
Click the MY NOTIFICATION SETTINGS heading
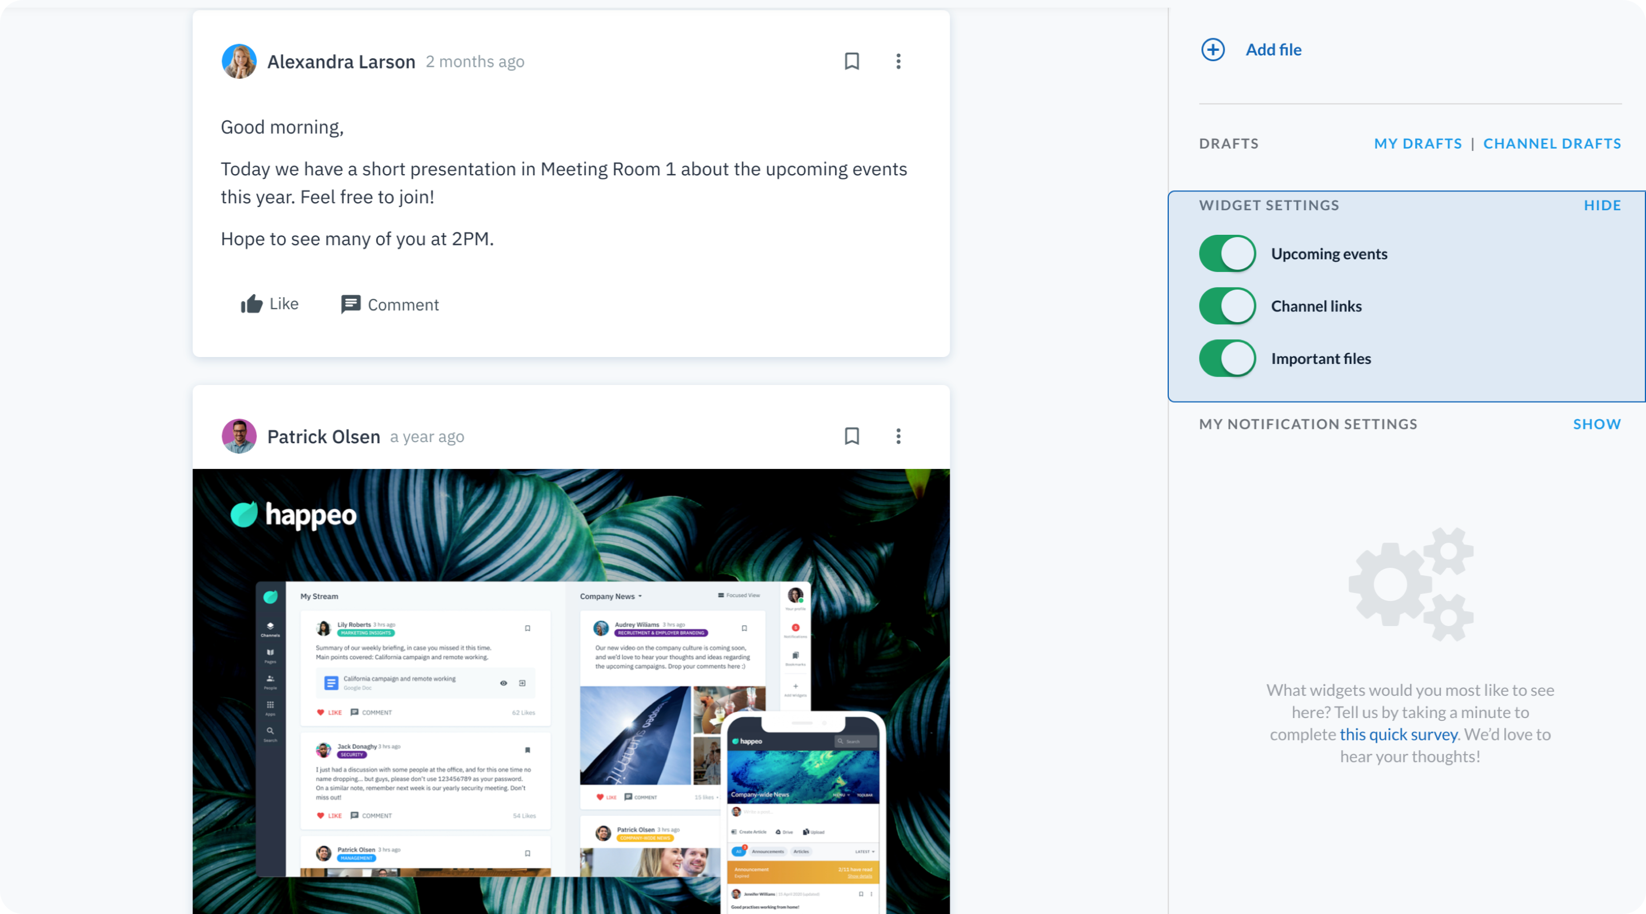coord(1307,424)
